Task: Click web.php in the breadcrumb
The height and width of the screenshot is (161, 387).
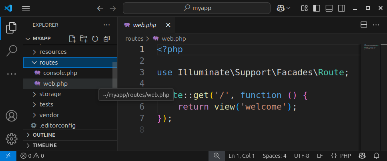Action: click(x=174, y=39)
